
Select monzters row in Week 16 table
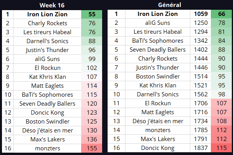(x=52, y=148)
